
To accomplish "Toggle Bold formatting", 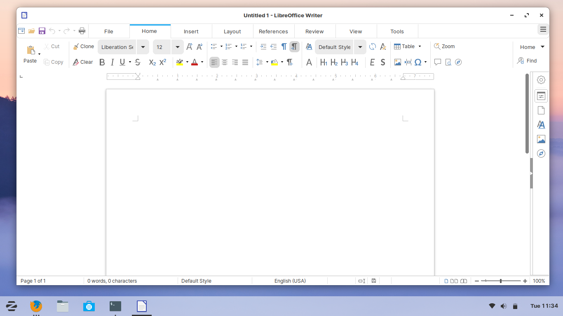I will pos(102,62).
